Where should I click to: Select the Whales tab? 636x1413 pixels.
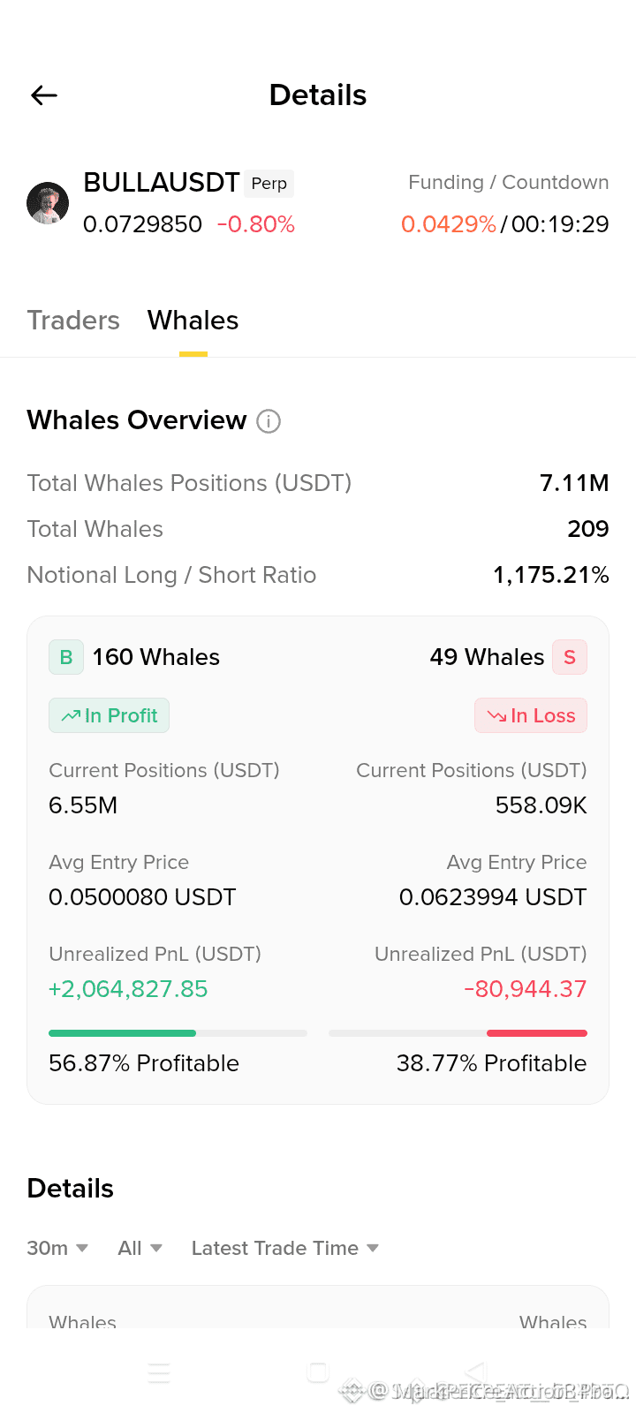[x=193, y=320]
